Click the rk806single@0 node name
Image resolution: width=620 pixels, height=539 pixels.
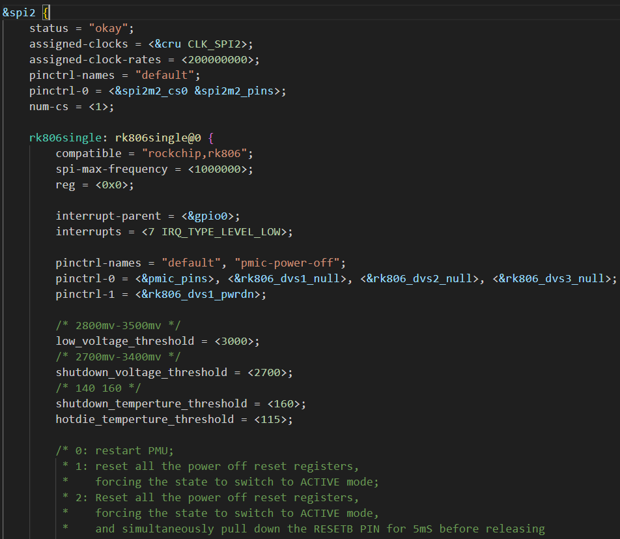tap(157, 138)
